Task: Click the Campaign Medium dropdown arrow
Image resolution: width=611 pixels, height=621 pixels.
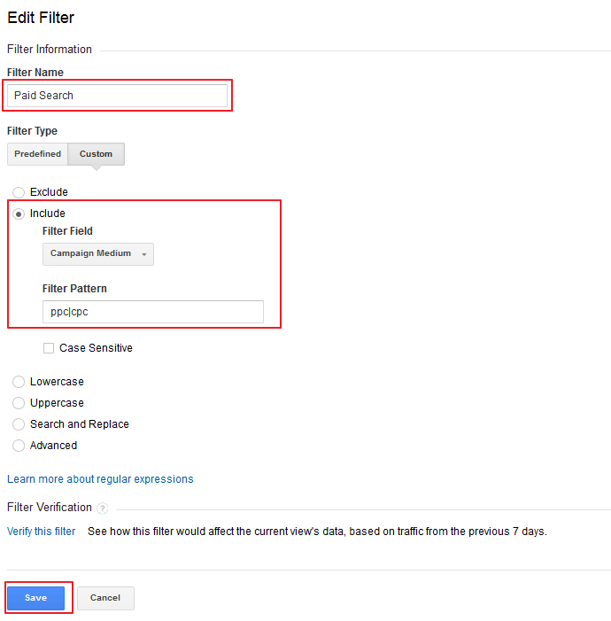Action: pyautogui.click(x=144, y=254)
